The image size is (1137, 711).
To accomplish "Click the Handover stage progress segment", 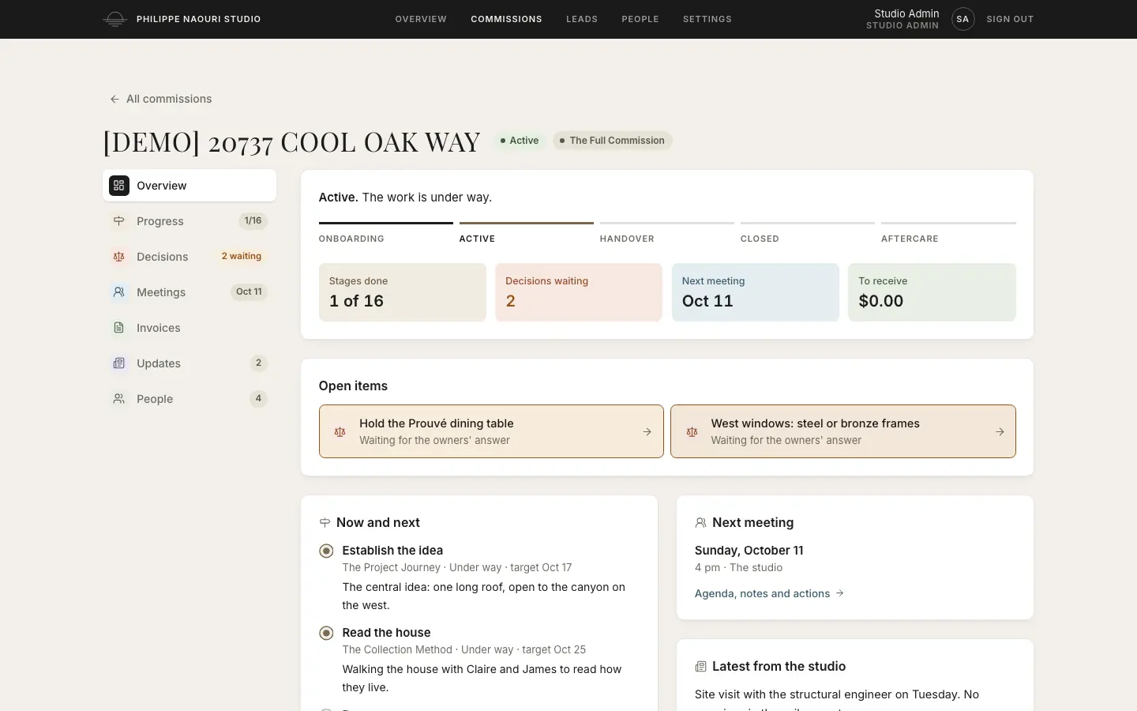I will coord(667,233).
